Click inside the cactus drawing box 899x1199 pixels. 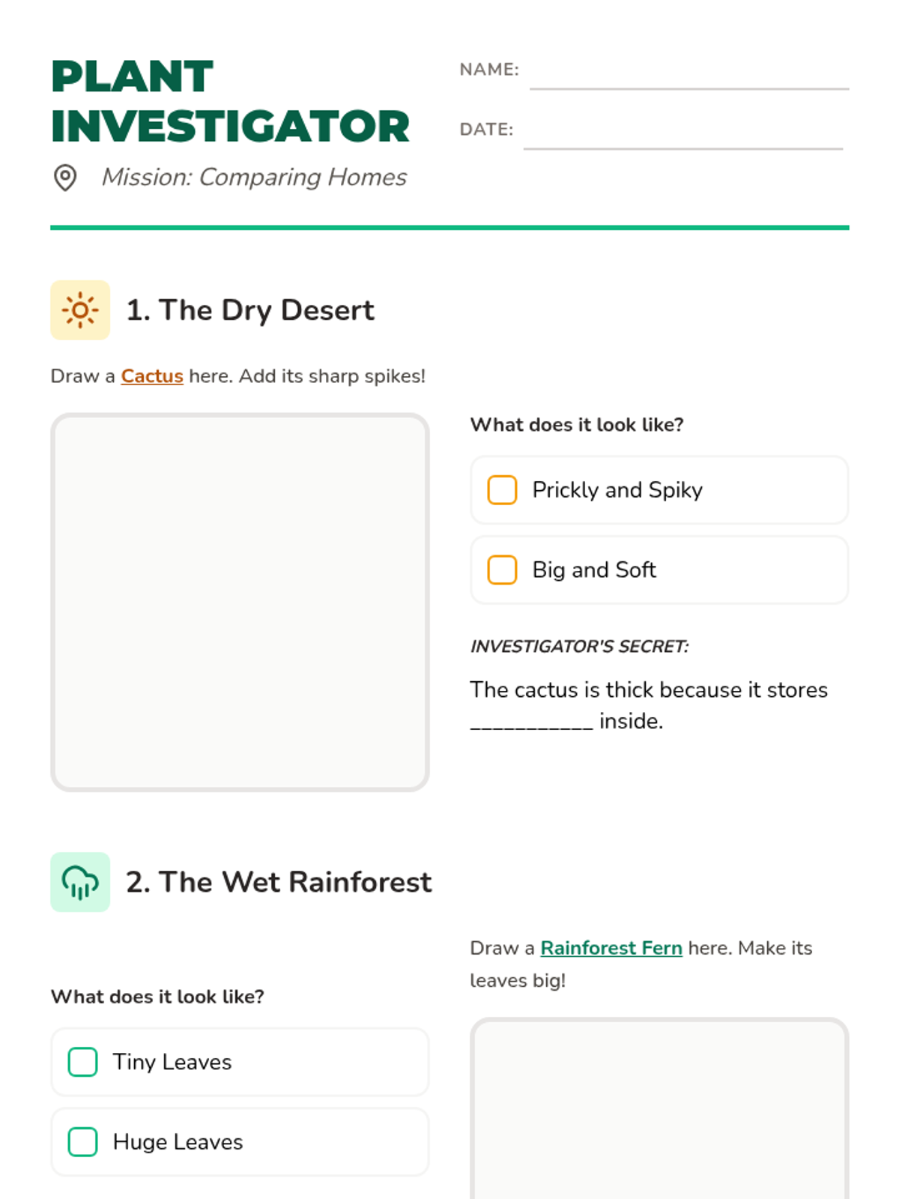[x=240, y=602]
